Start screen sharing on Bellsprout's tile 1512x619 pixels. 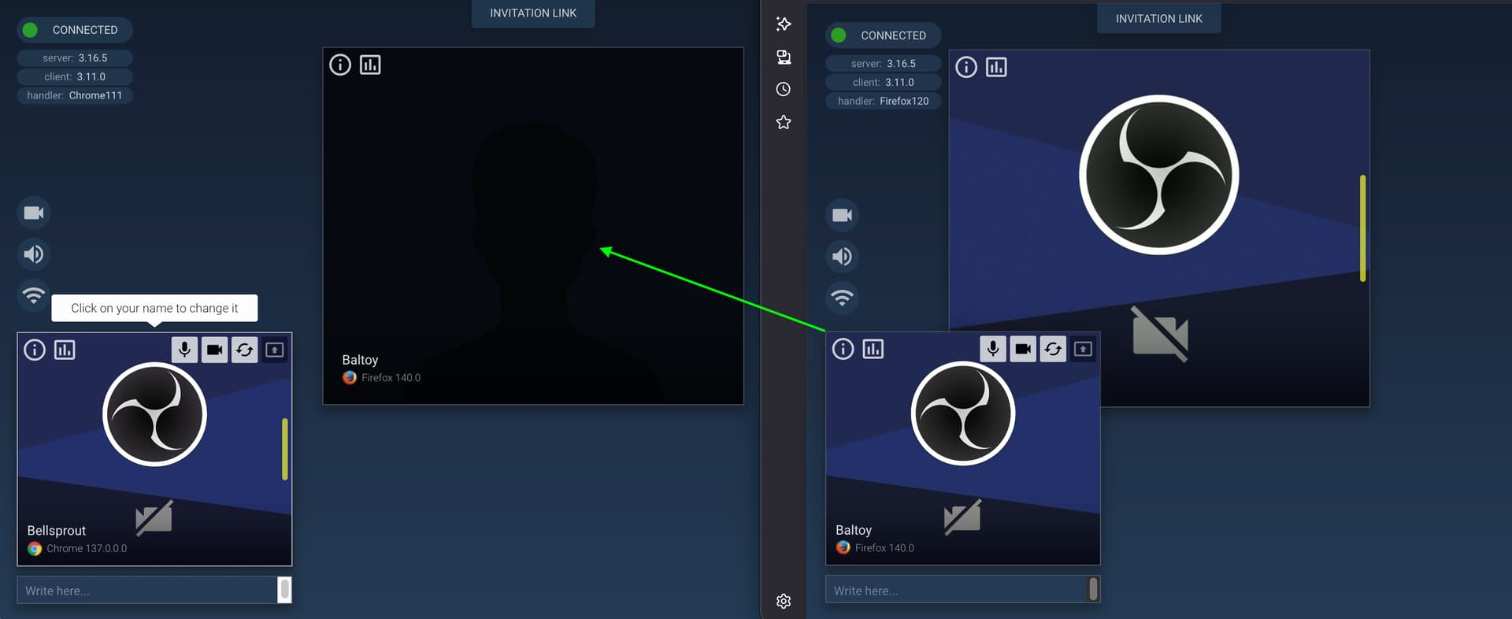274,350
